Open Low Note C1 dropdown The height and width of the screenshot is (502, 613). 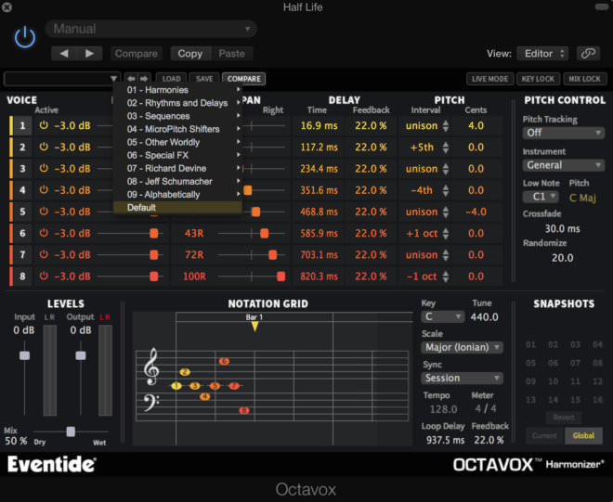point(541,197)
